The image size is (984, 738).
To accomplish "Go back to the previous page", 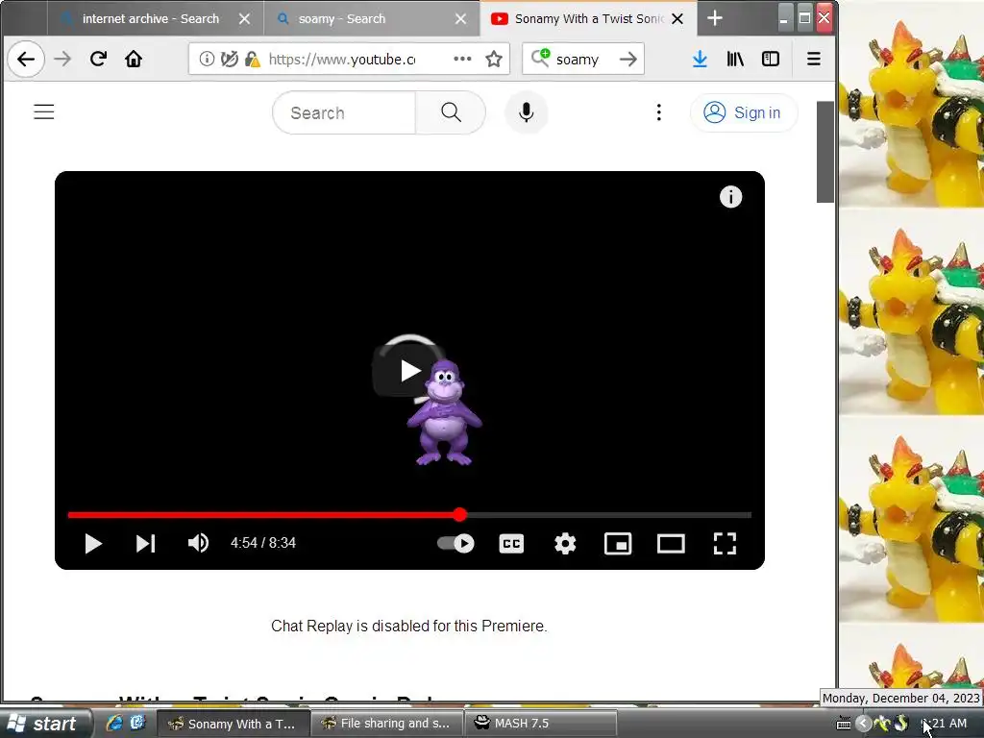I will [26, 59].
